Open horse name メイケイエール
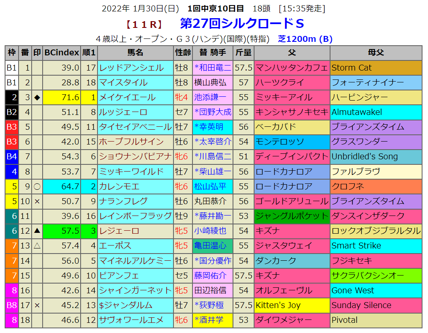The height and width of the screenshot is (333, 428). [x=127, y=98]
